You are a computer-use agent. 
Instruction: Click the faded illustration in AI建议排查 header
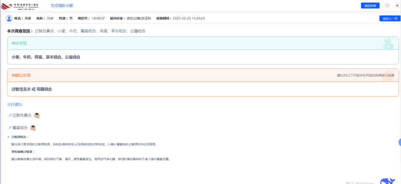coord(388,75)
